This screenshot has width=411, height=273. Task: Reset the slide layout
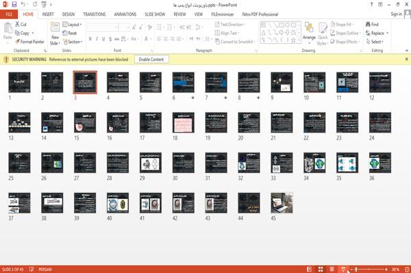click(x=70, y=33)
